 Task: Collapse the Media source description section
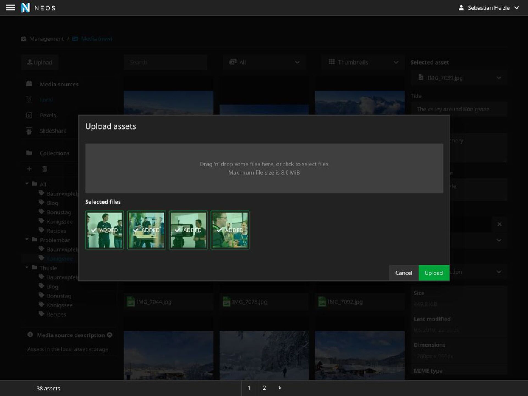109,335
